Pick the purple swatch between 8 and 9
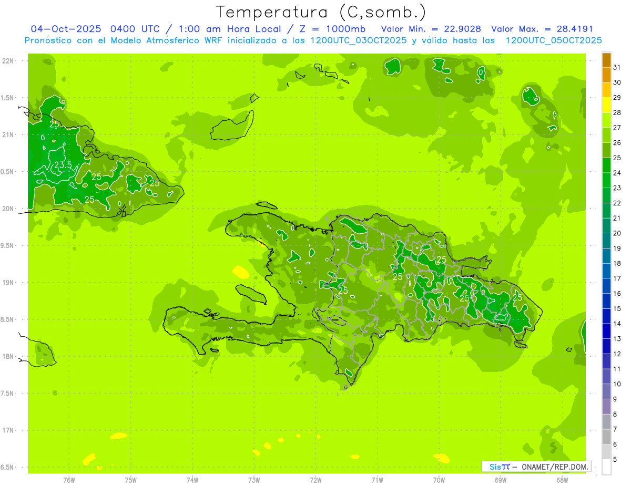 pos(606,407)
